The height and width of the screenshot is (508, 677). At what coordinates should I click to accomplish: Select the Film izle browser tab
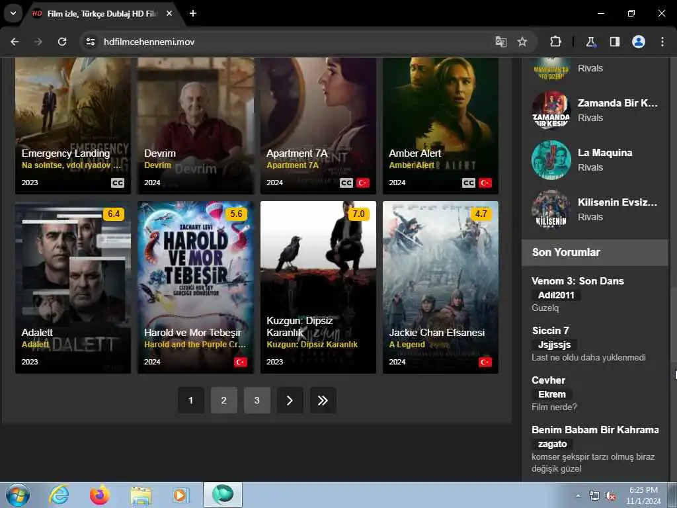102,13
